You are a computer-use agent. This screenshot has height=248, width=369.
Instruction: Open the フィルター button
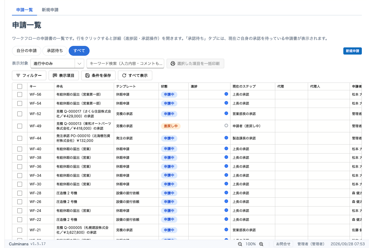[x=29, y=75]
